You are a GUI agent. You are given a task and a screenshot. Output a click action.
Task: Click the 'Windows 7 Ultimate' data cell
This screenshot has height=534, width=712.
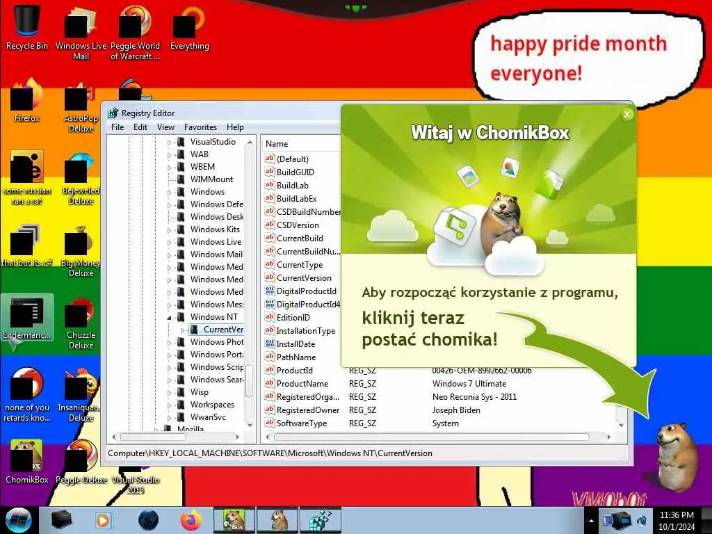pos(469,383)
